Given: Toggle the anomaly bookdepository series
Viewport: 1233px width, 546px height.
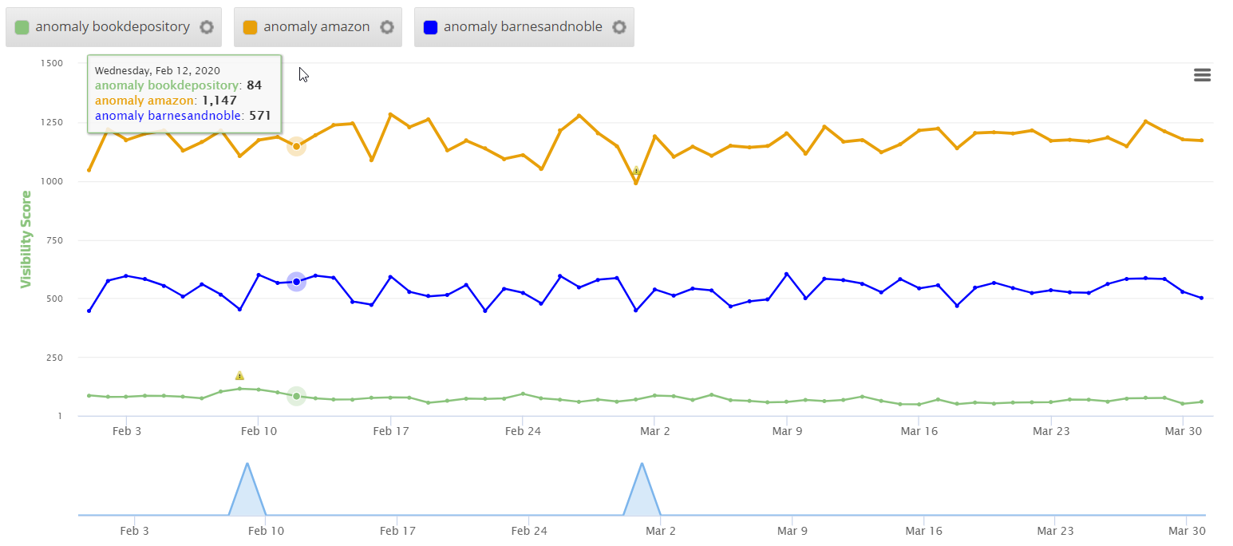Looking at the screenshot, I should point(113,27).
